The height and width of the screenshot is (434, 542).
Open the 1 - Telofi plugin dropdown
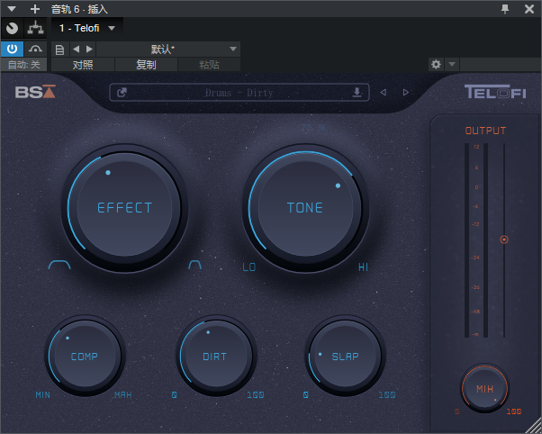pyautogui.click(x=87, y=28)
